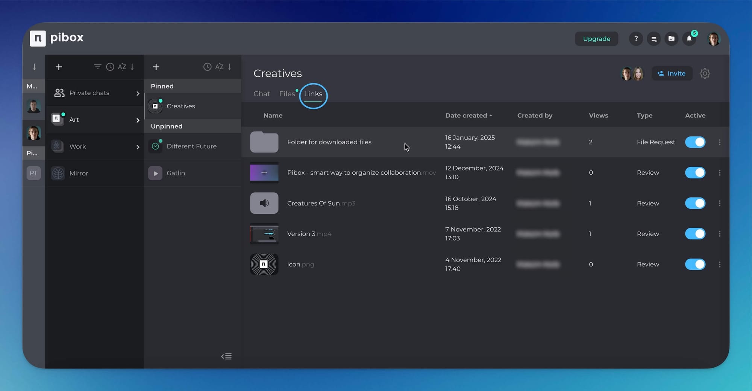Open the Version 3 video thumbnail

pyautogui.click(x=264, y=233)
